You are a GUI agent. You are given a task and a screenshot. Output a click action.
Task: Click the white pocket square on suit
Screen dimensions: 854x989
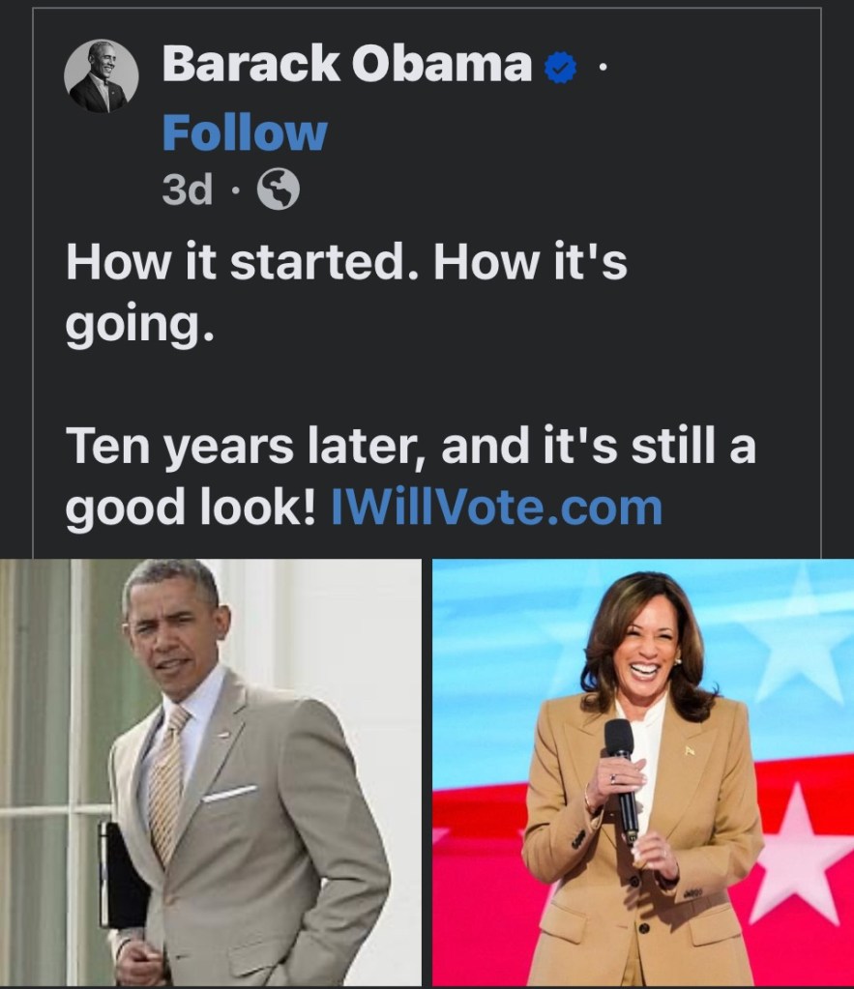230,794
